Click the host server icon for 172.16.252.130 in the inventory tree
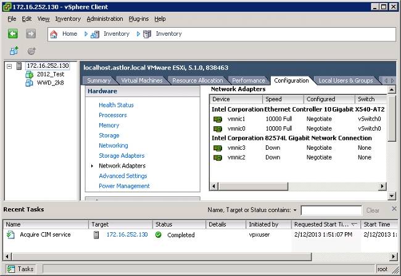The width and height of the screenshot is (401, 276). 19,66
